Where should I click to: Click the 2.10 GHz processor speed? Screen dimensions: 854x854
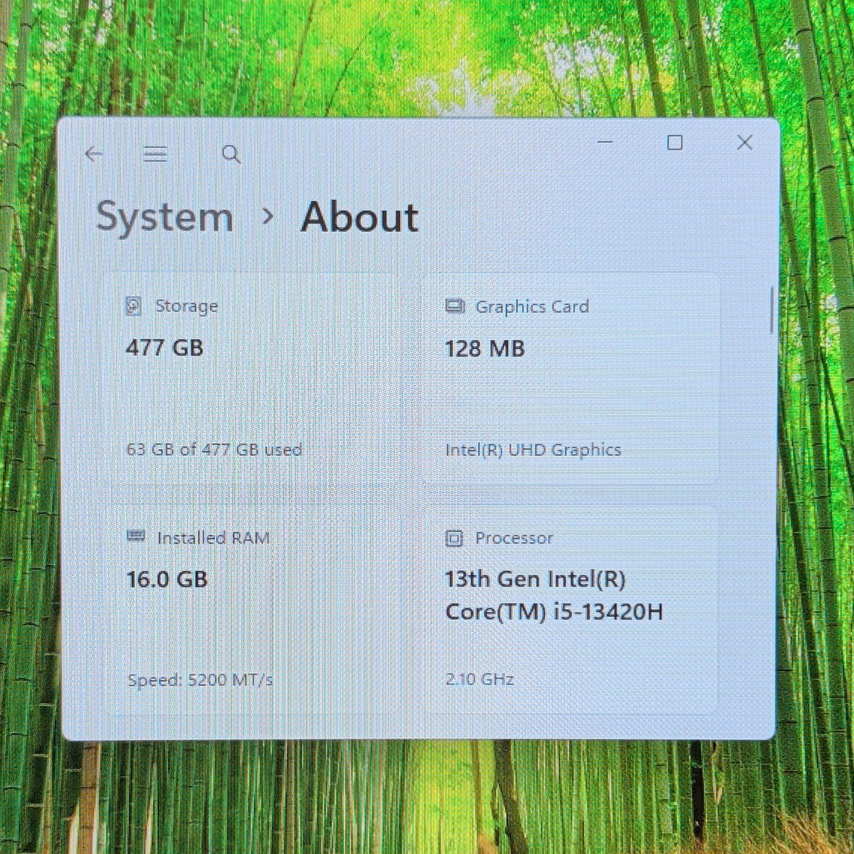(x=480, y=679)
